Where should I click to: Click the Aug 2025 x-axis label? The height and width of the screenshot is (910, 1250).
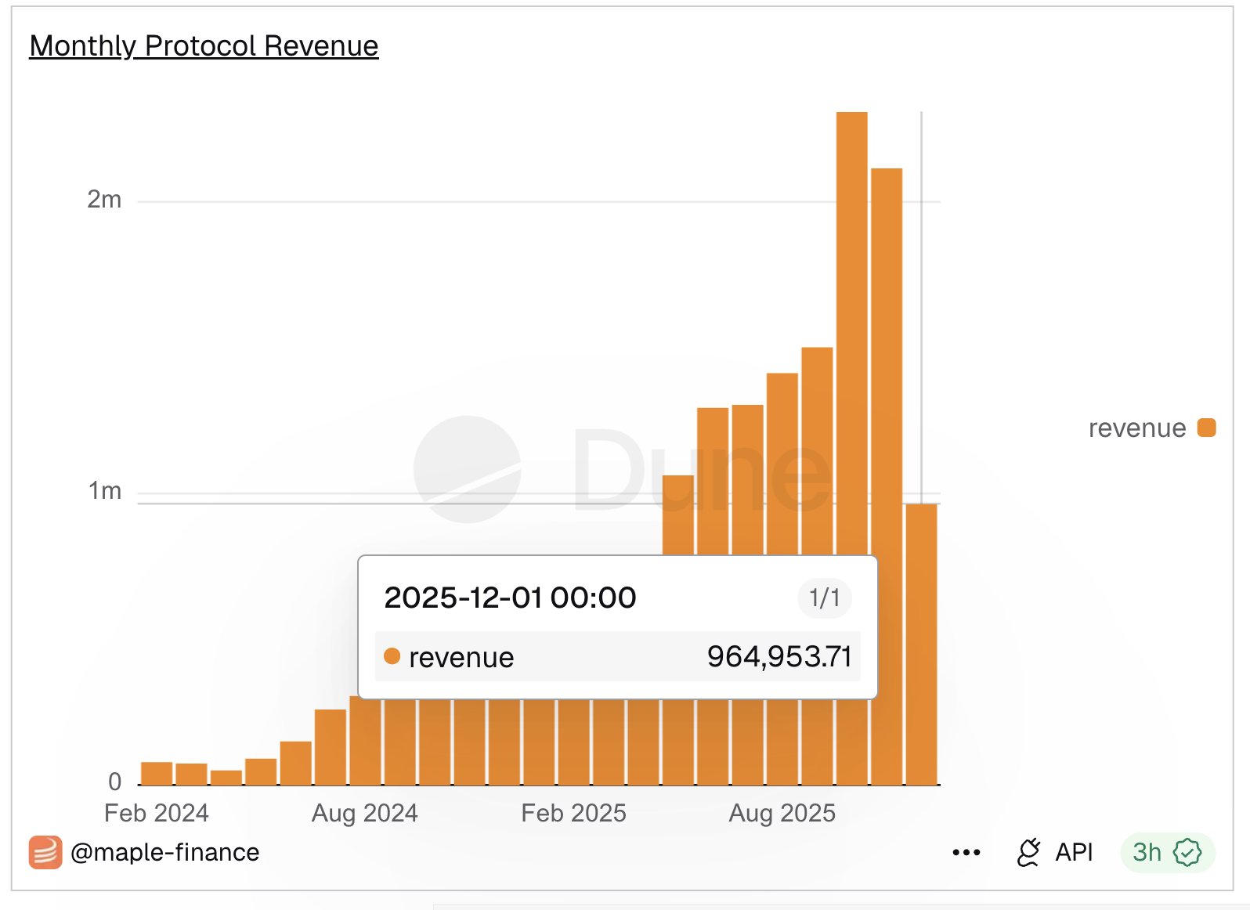point(782,813)
